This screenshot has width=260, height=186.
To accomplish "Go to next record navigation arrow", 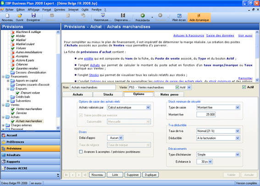I will tap(79, 175).
